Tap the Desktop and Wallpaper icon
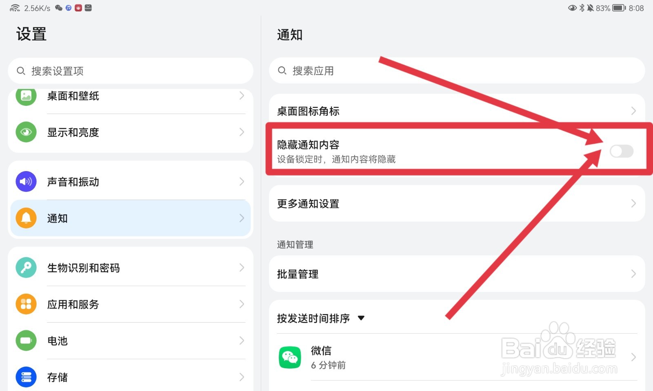This screenshot has width=653, height=391. (x=26, y=96)
